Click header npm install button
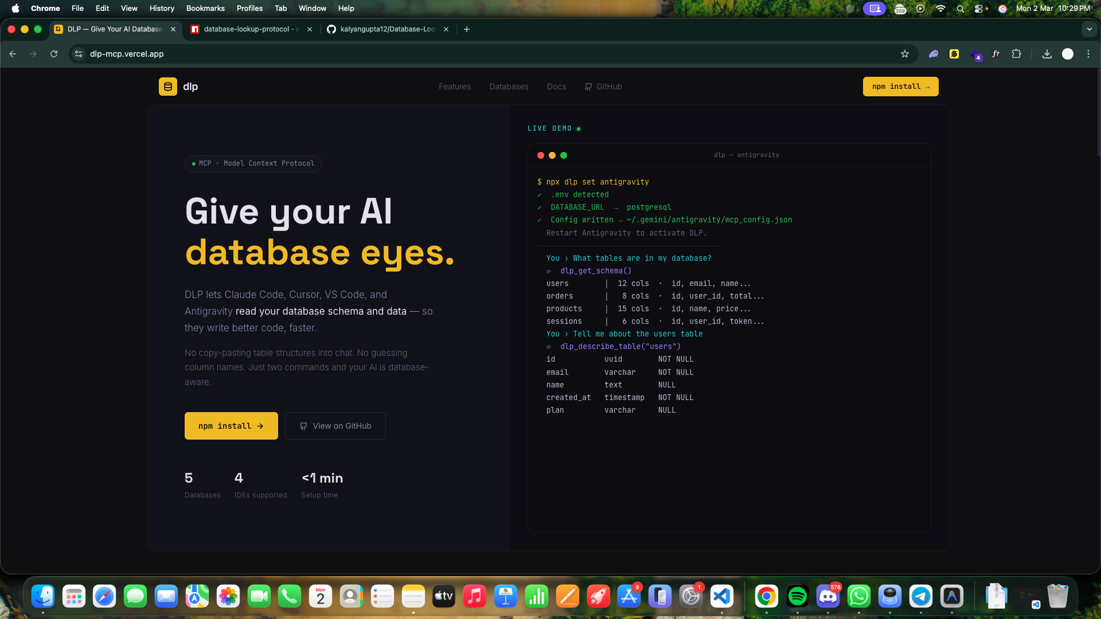 coord(900,87)
